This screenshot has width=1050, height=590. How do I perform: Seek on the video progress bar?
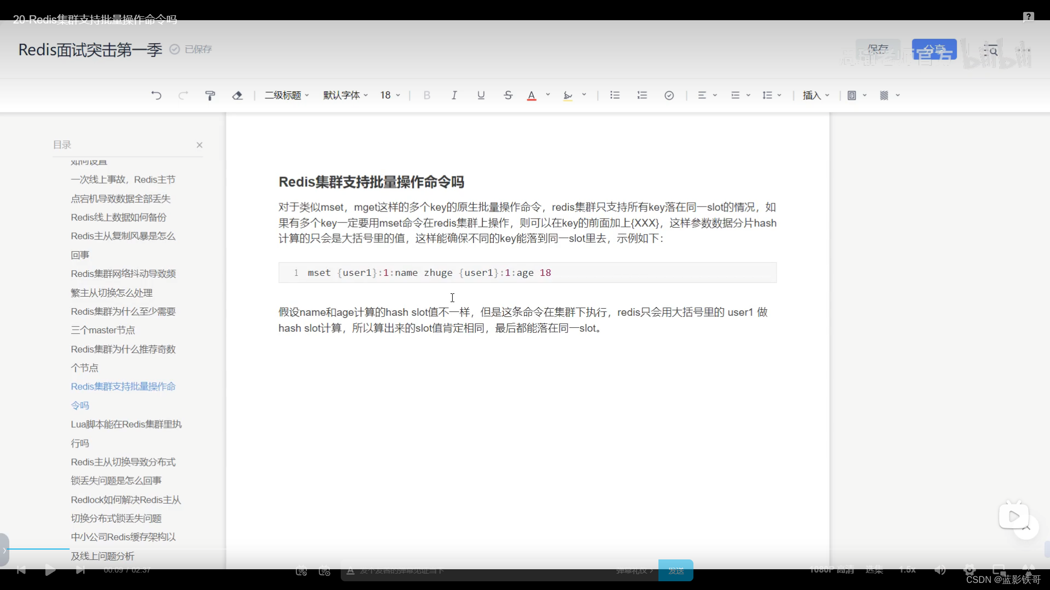point(525,548)
